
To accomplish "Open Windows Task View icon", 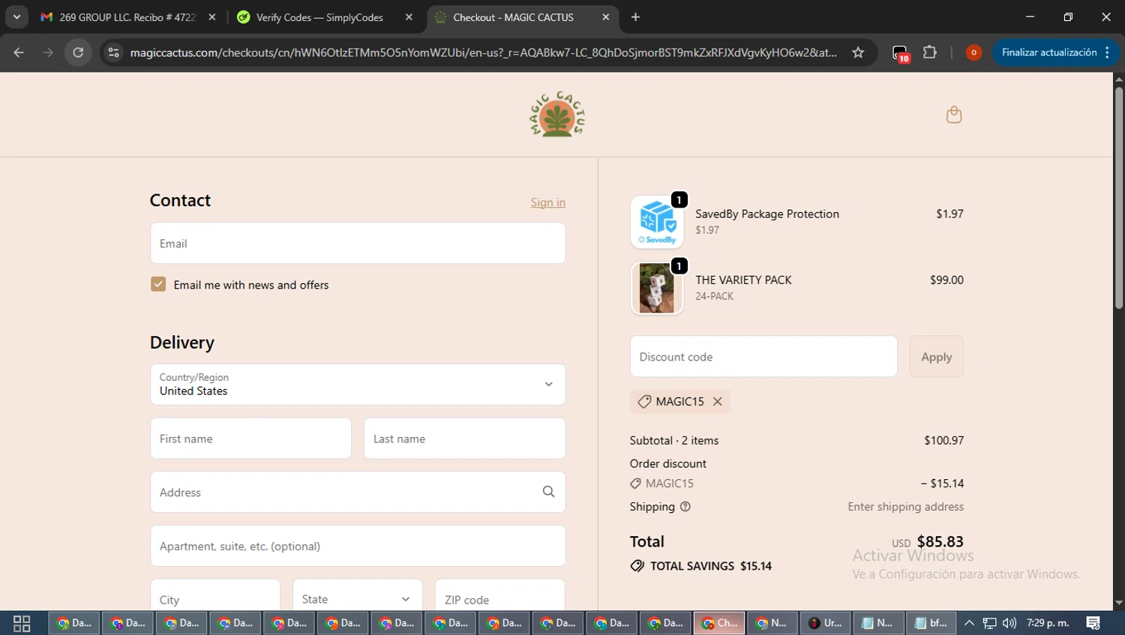I will (22, 623).
